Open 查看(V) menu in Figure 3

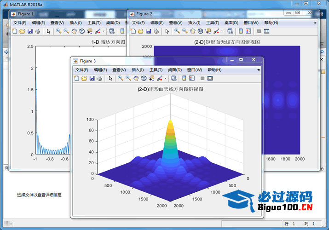pos(119,70)
